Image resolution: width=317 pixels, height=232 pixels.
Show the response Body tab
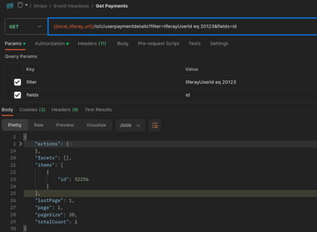point(8,110)
